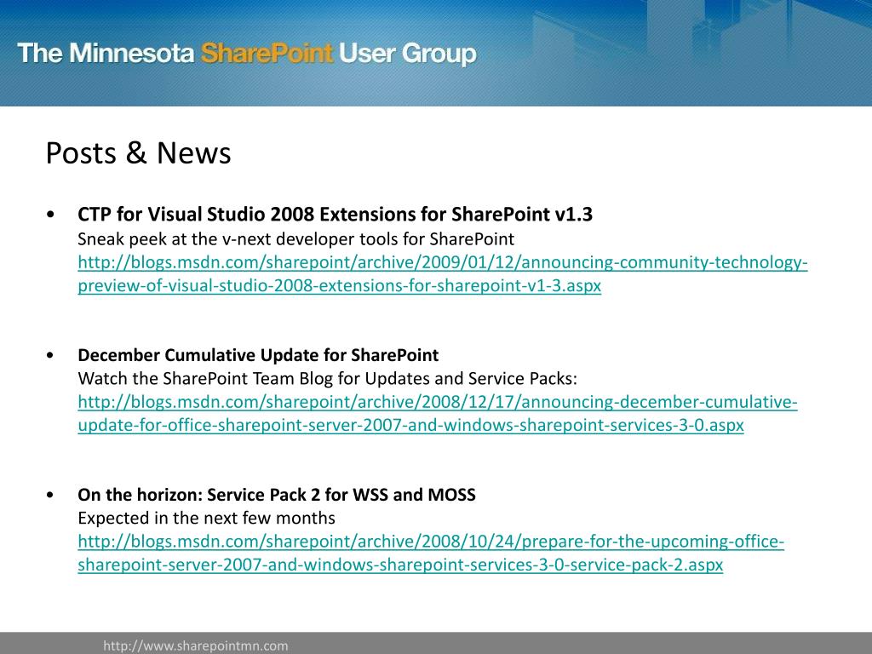Select 'Expected in the next few months' text

click(206, 519)
